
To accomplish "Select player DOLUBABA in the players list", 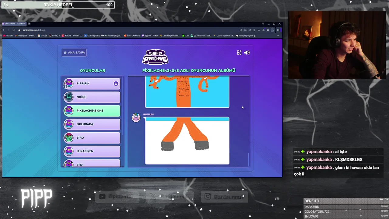I will [x=92, y=124].
